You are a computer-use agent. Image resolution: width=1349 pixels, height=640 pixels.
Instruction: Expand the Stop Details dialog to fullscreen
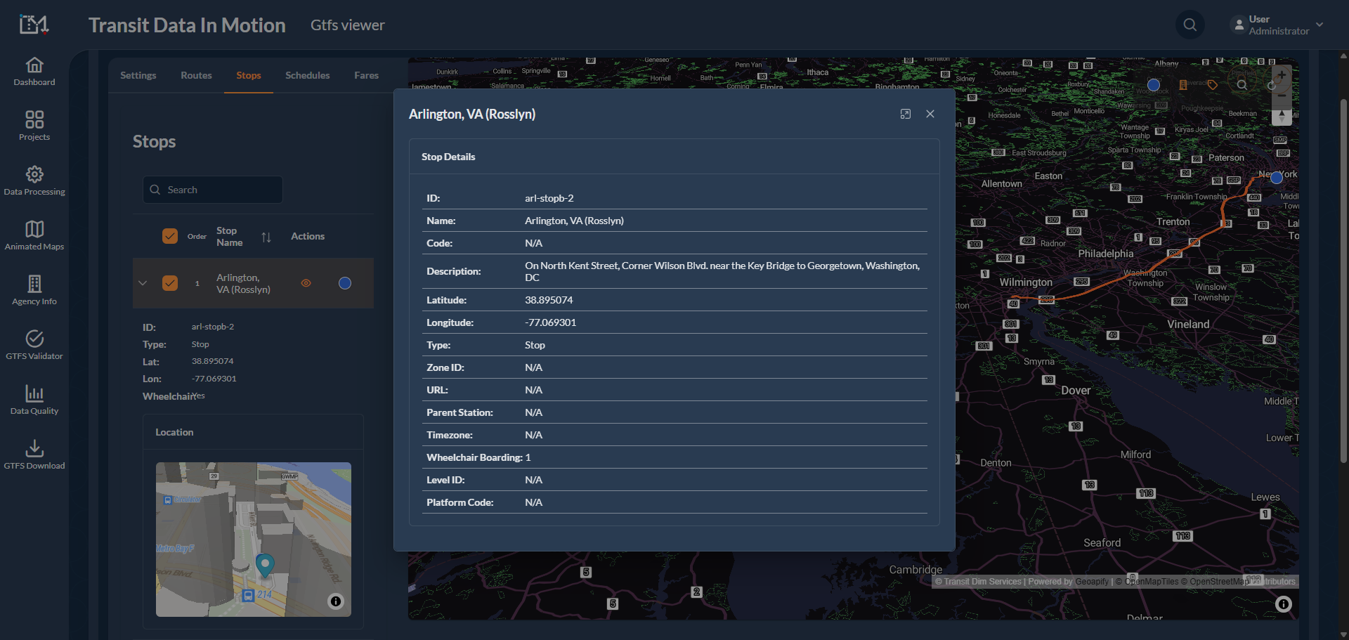click(x=906, y=114)
